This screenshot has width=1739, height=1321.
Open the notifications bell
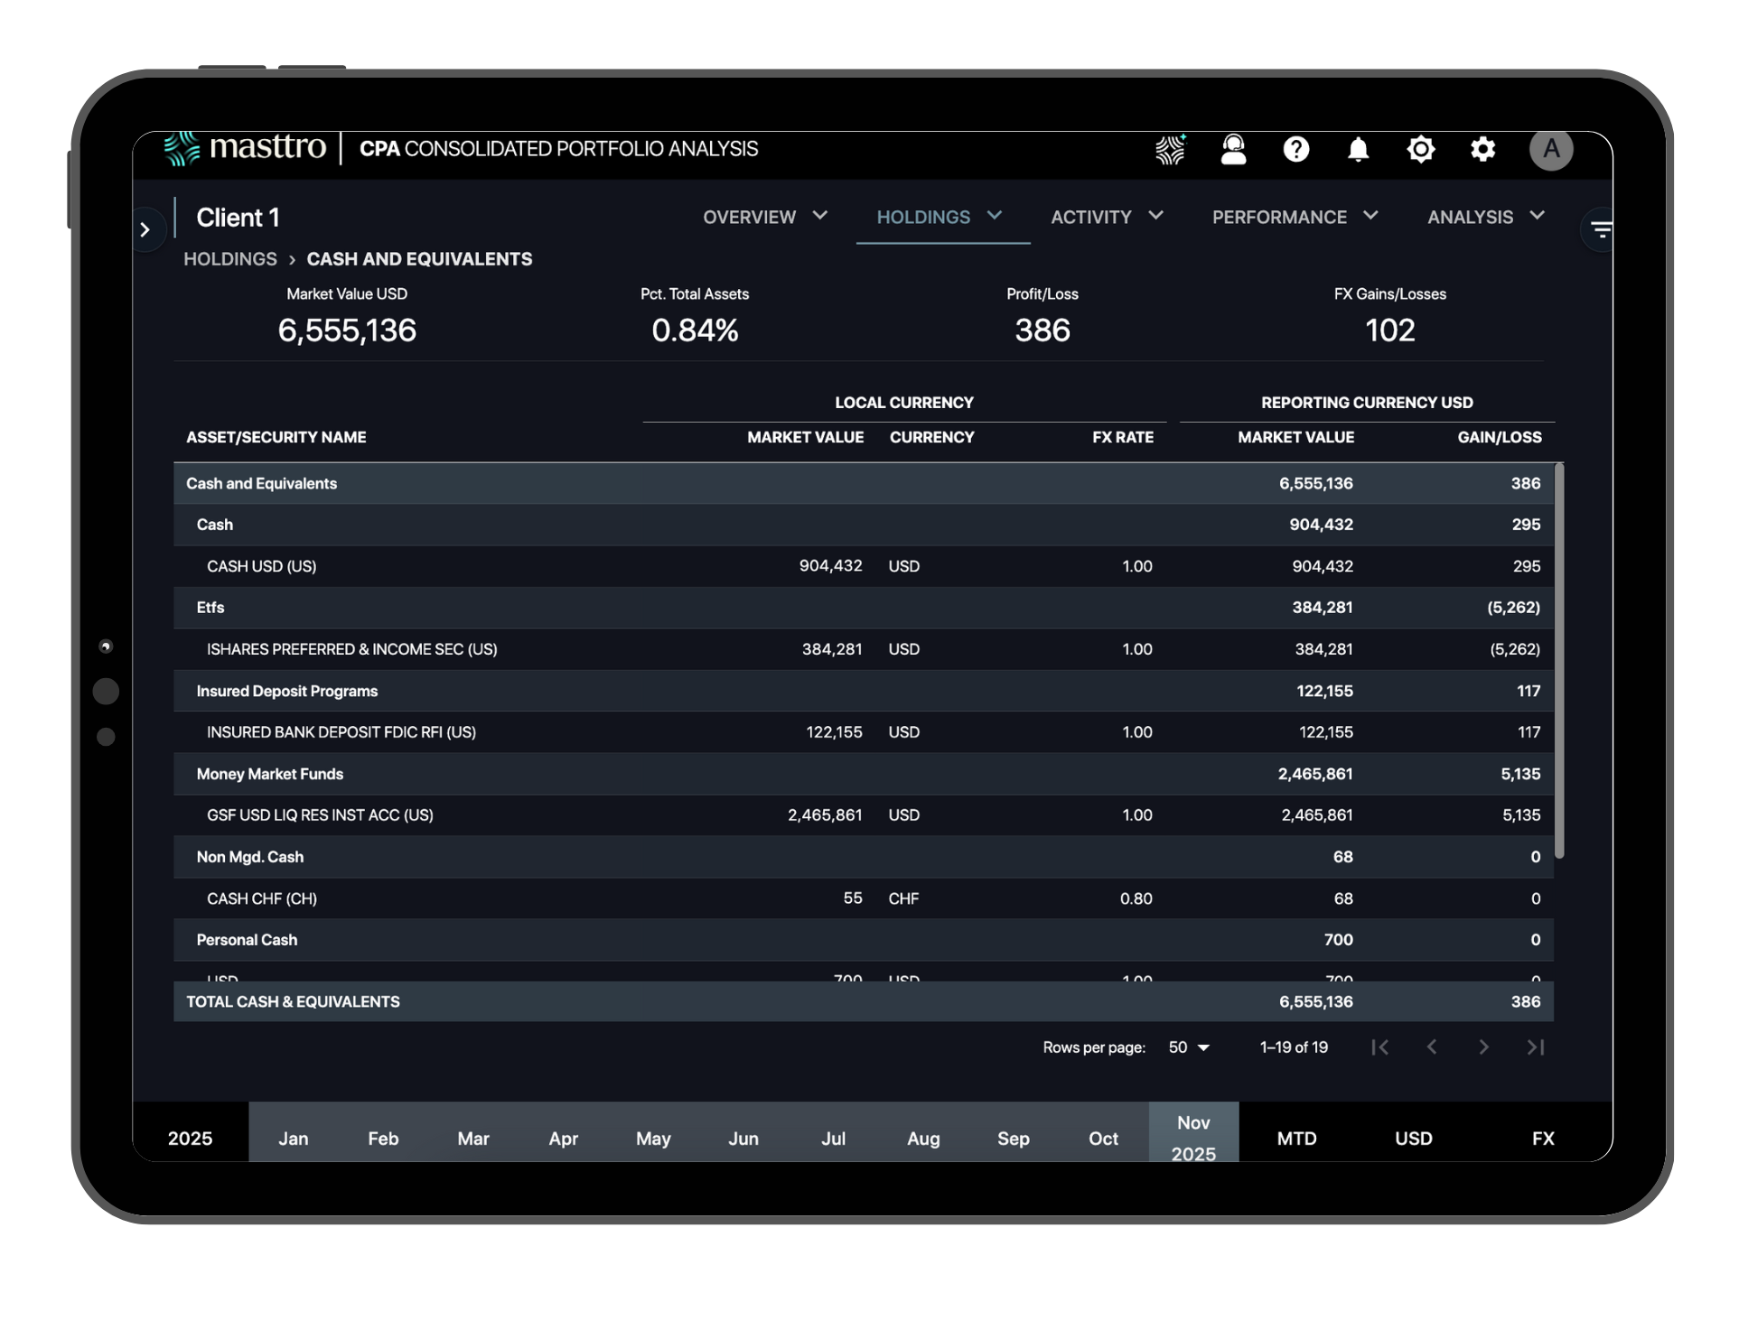tap(1358, 149)
